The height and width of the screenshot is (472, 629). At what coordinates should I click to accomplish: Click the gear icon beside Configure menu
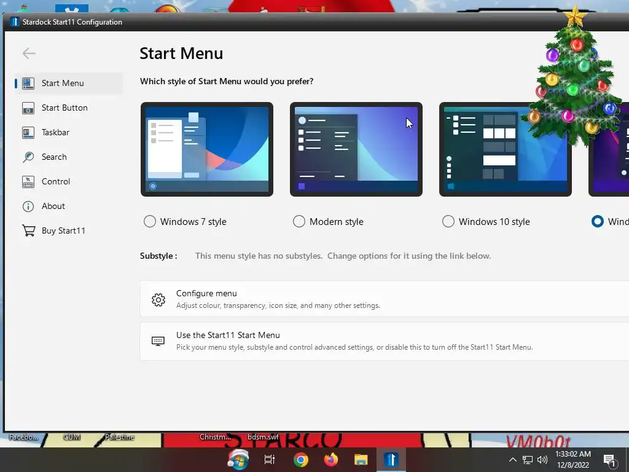click(158, 299)
